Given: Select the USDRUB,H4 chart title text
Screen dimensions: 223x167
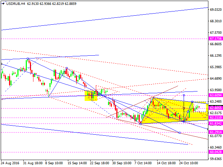Looking at the screenshot, I should click(x=16, y=4).
